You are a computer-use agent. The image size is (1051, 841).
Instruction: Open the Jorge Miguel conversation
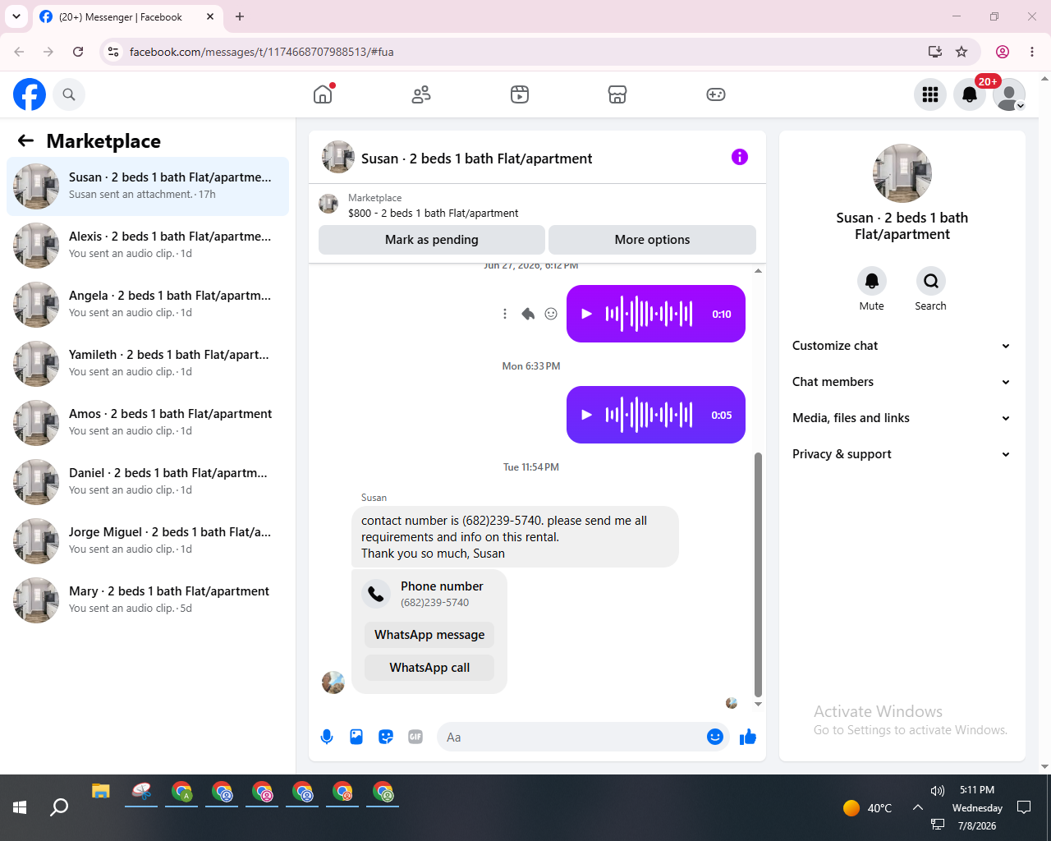148,541
